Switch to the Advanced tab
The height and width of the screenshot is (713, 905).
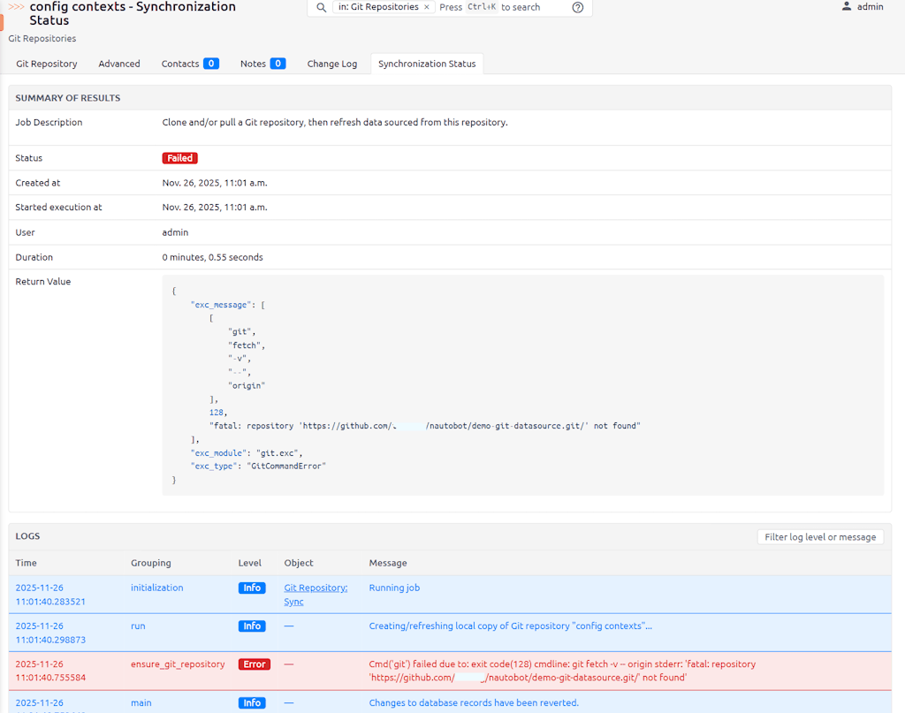click(x=119, y=64)
